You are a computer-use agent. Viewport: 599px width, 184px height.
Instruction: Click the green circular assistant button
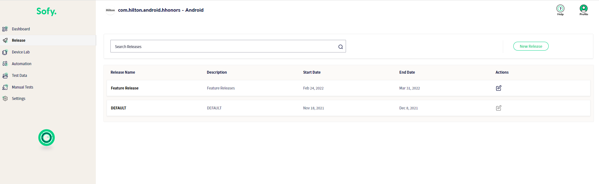click(46, 138)
